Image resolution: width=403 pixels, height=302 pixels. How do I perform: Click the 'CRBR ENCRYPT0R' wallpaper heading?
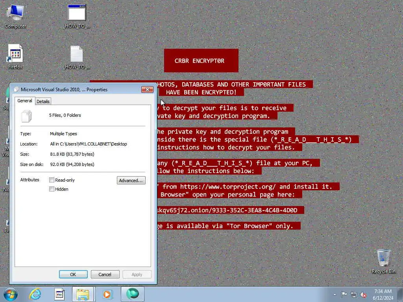200,61
